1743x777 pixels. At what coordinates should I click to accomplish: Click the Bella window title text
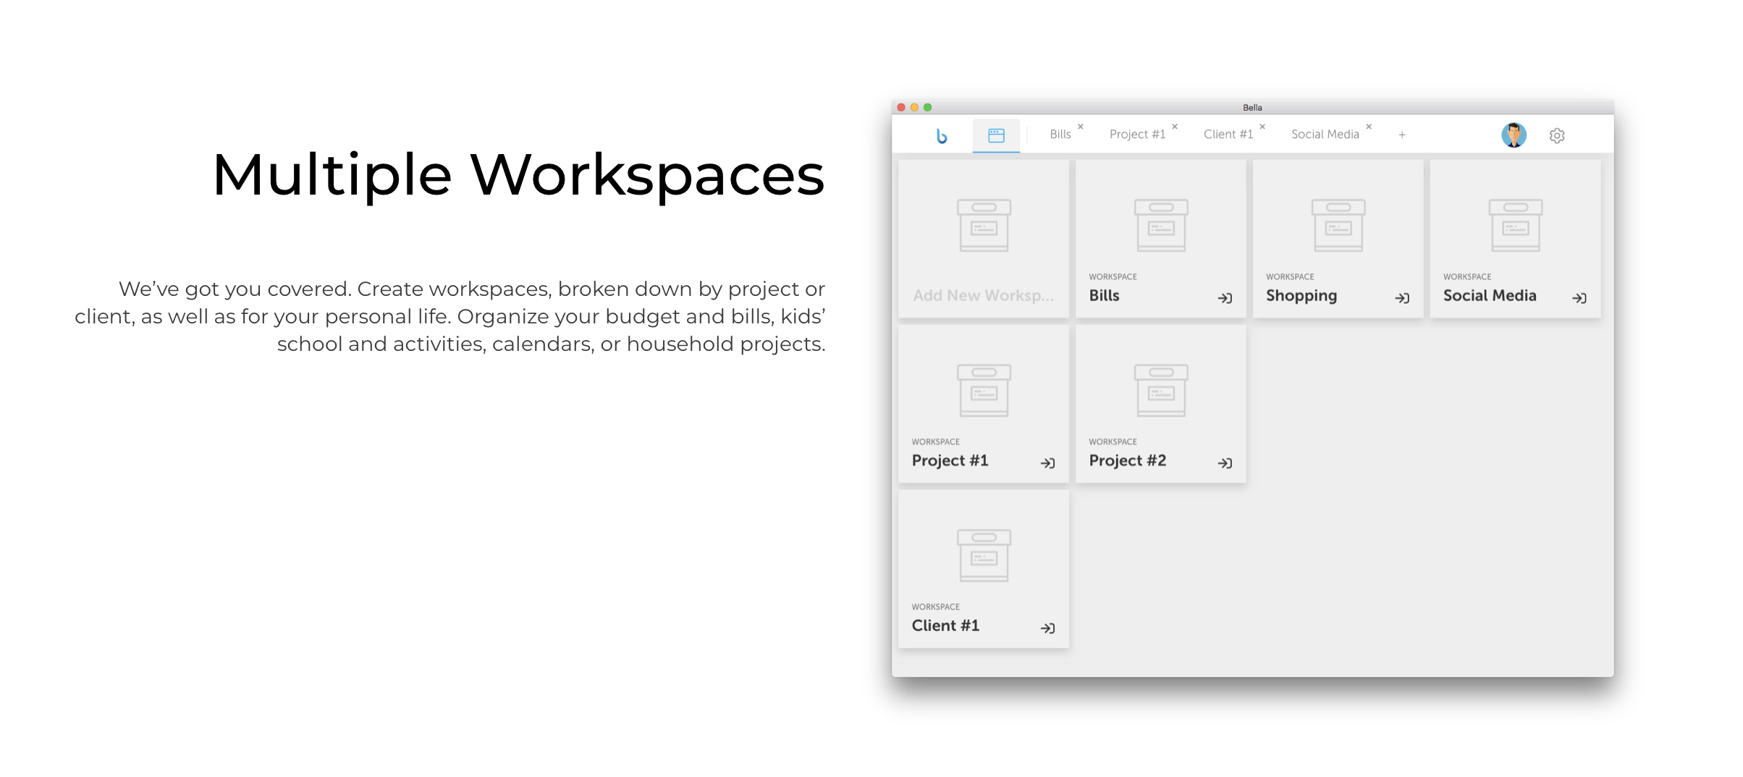pos(1252,107)
